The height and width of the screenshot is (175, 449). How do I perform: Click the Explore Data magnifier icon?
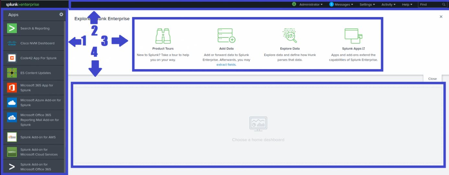pos(290,36)
